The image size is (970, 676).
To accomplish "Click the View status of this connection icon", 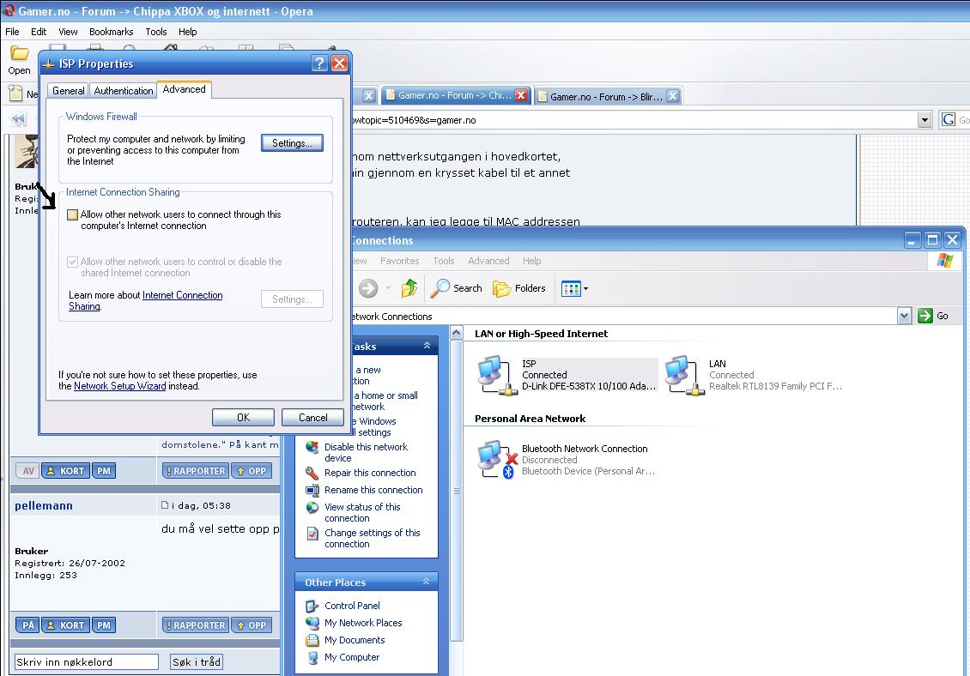I will [x=312, y=508].
